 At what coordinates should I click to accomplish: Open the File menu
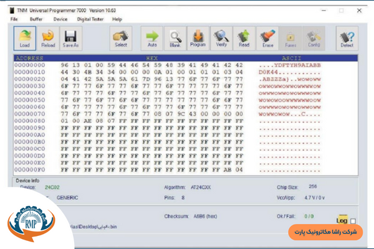[x=14, y=19]
